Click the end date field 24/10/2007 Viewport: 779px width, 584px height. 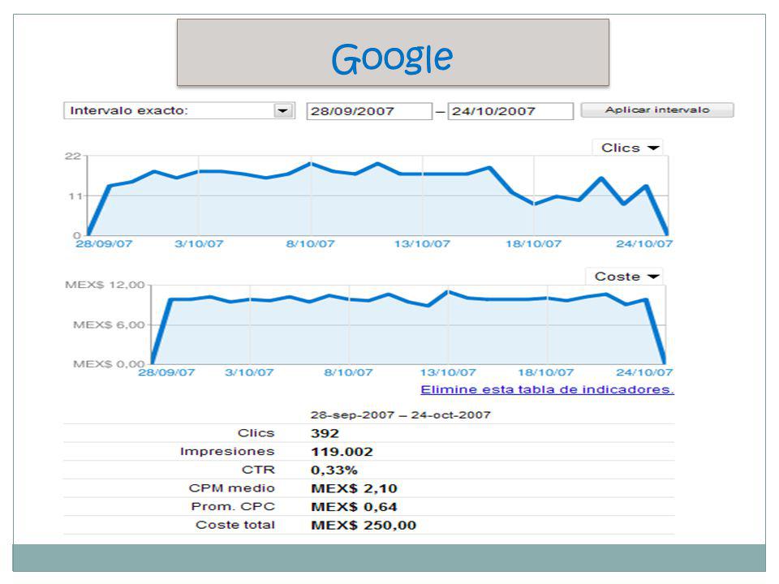click(x=510, y=111)
